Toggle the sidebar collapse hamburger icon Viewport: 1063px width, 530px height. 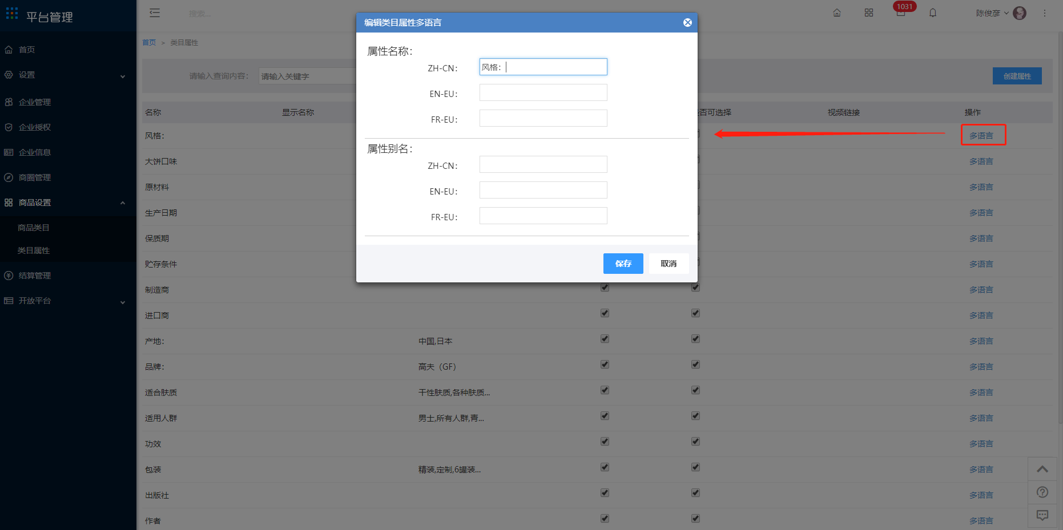point(155,13)
